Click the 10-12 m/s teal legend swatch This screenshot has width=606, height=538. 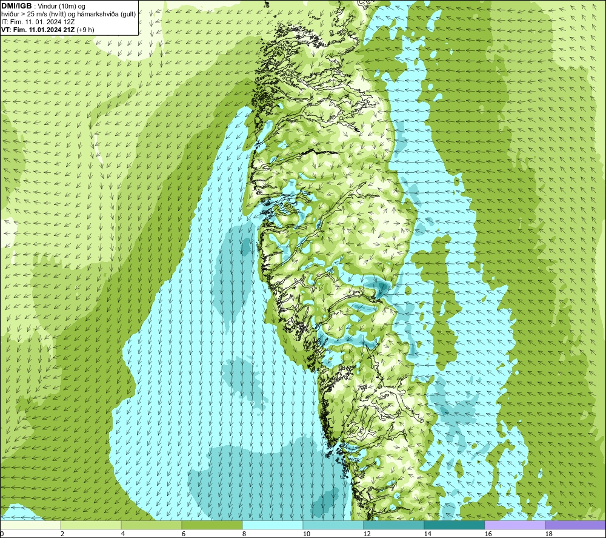(333, 525)
